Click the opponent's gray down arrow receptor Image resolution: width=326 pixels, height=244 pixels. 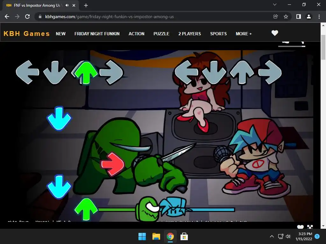click(x=55, y=72)
